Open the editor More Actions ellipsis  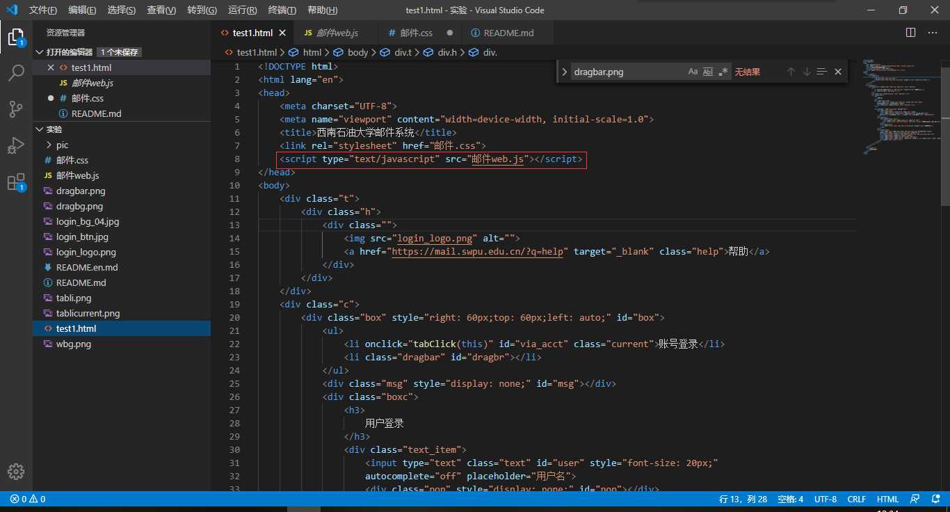coord(934,33)
